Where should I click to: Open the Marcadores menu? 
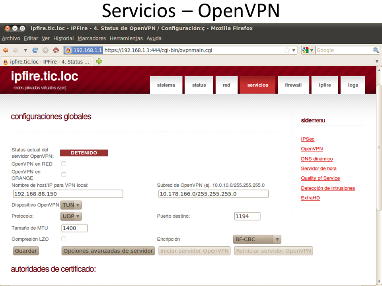click(x=92, y=39)
